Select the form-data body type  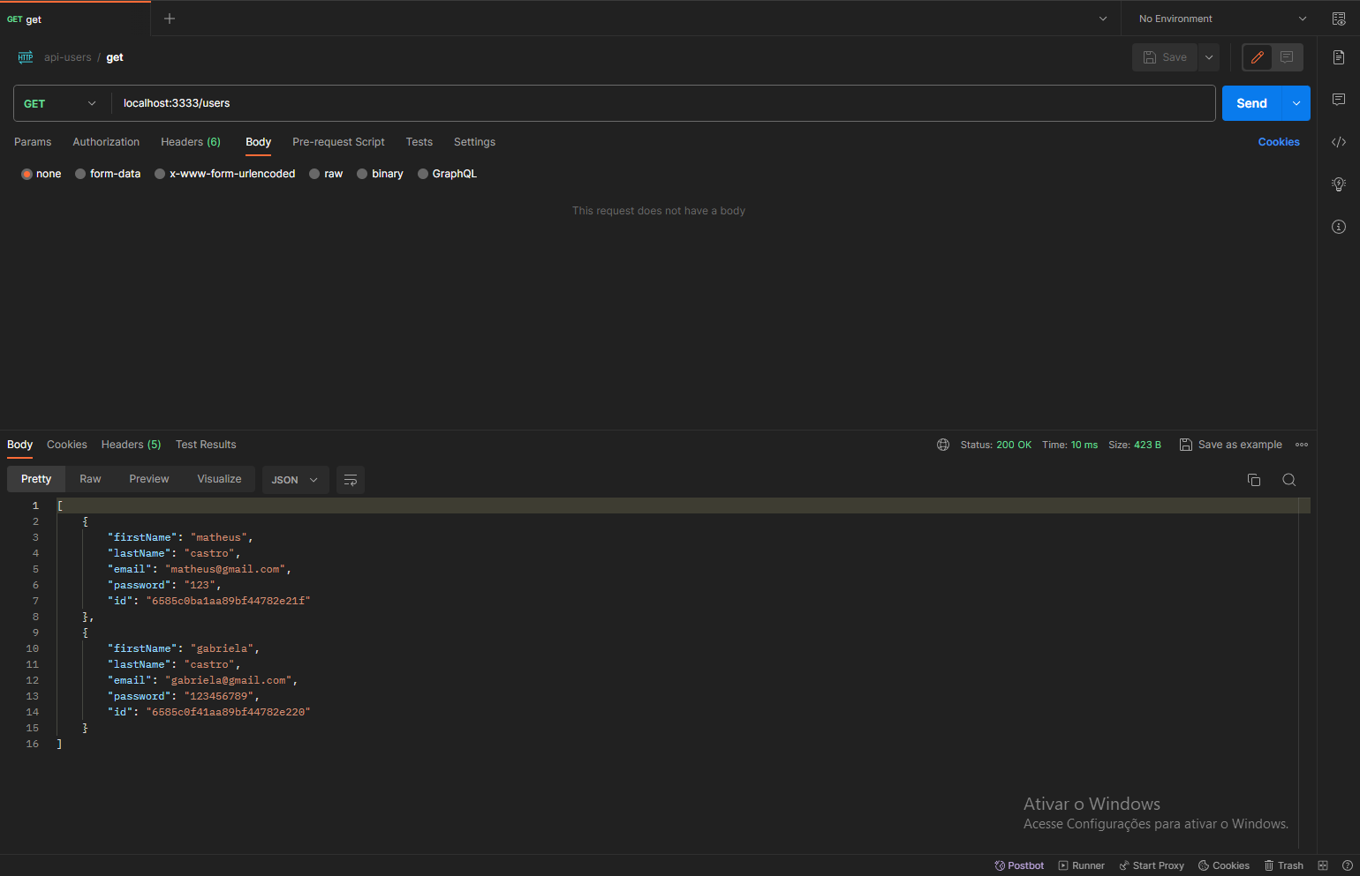click(x=108, y=174)
